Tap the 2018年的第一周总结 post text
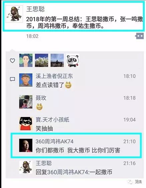Screen dimensions: 146x188 84,22
